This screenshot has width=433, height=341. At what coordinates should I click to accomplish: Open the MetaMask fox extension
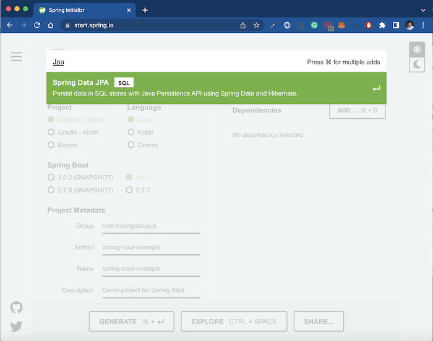(x=341, y=25)
